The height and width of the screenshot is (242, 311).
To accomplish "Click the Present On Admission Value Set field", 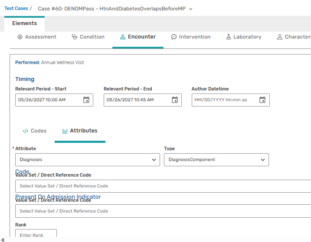I will point(163,211).
